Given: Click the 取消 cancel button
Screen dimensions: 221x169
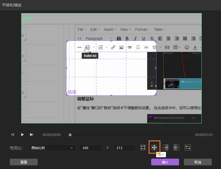Looking at the screenshot, I should (198, 162).
